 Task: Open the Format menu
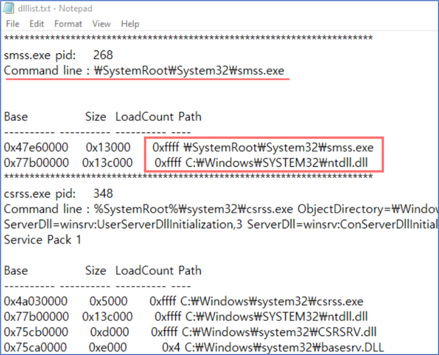click(68, 24)
